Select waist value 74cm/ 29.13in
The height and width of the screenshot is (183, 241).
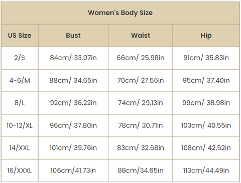tap(141, 103)
